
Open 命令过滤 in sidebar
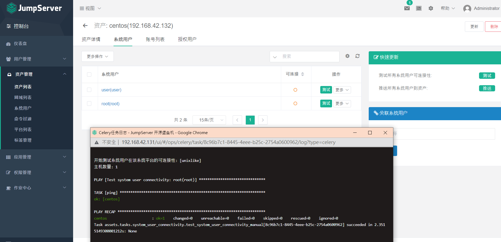(23, 119)
